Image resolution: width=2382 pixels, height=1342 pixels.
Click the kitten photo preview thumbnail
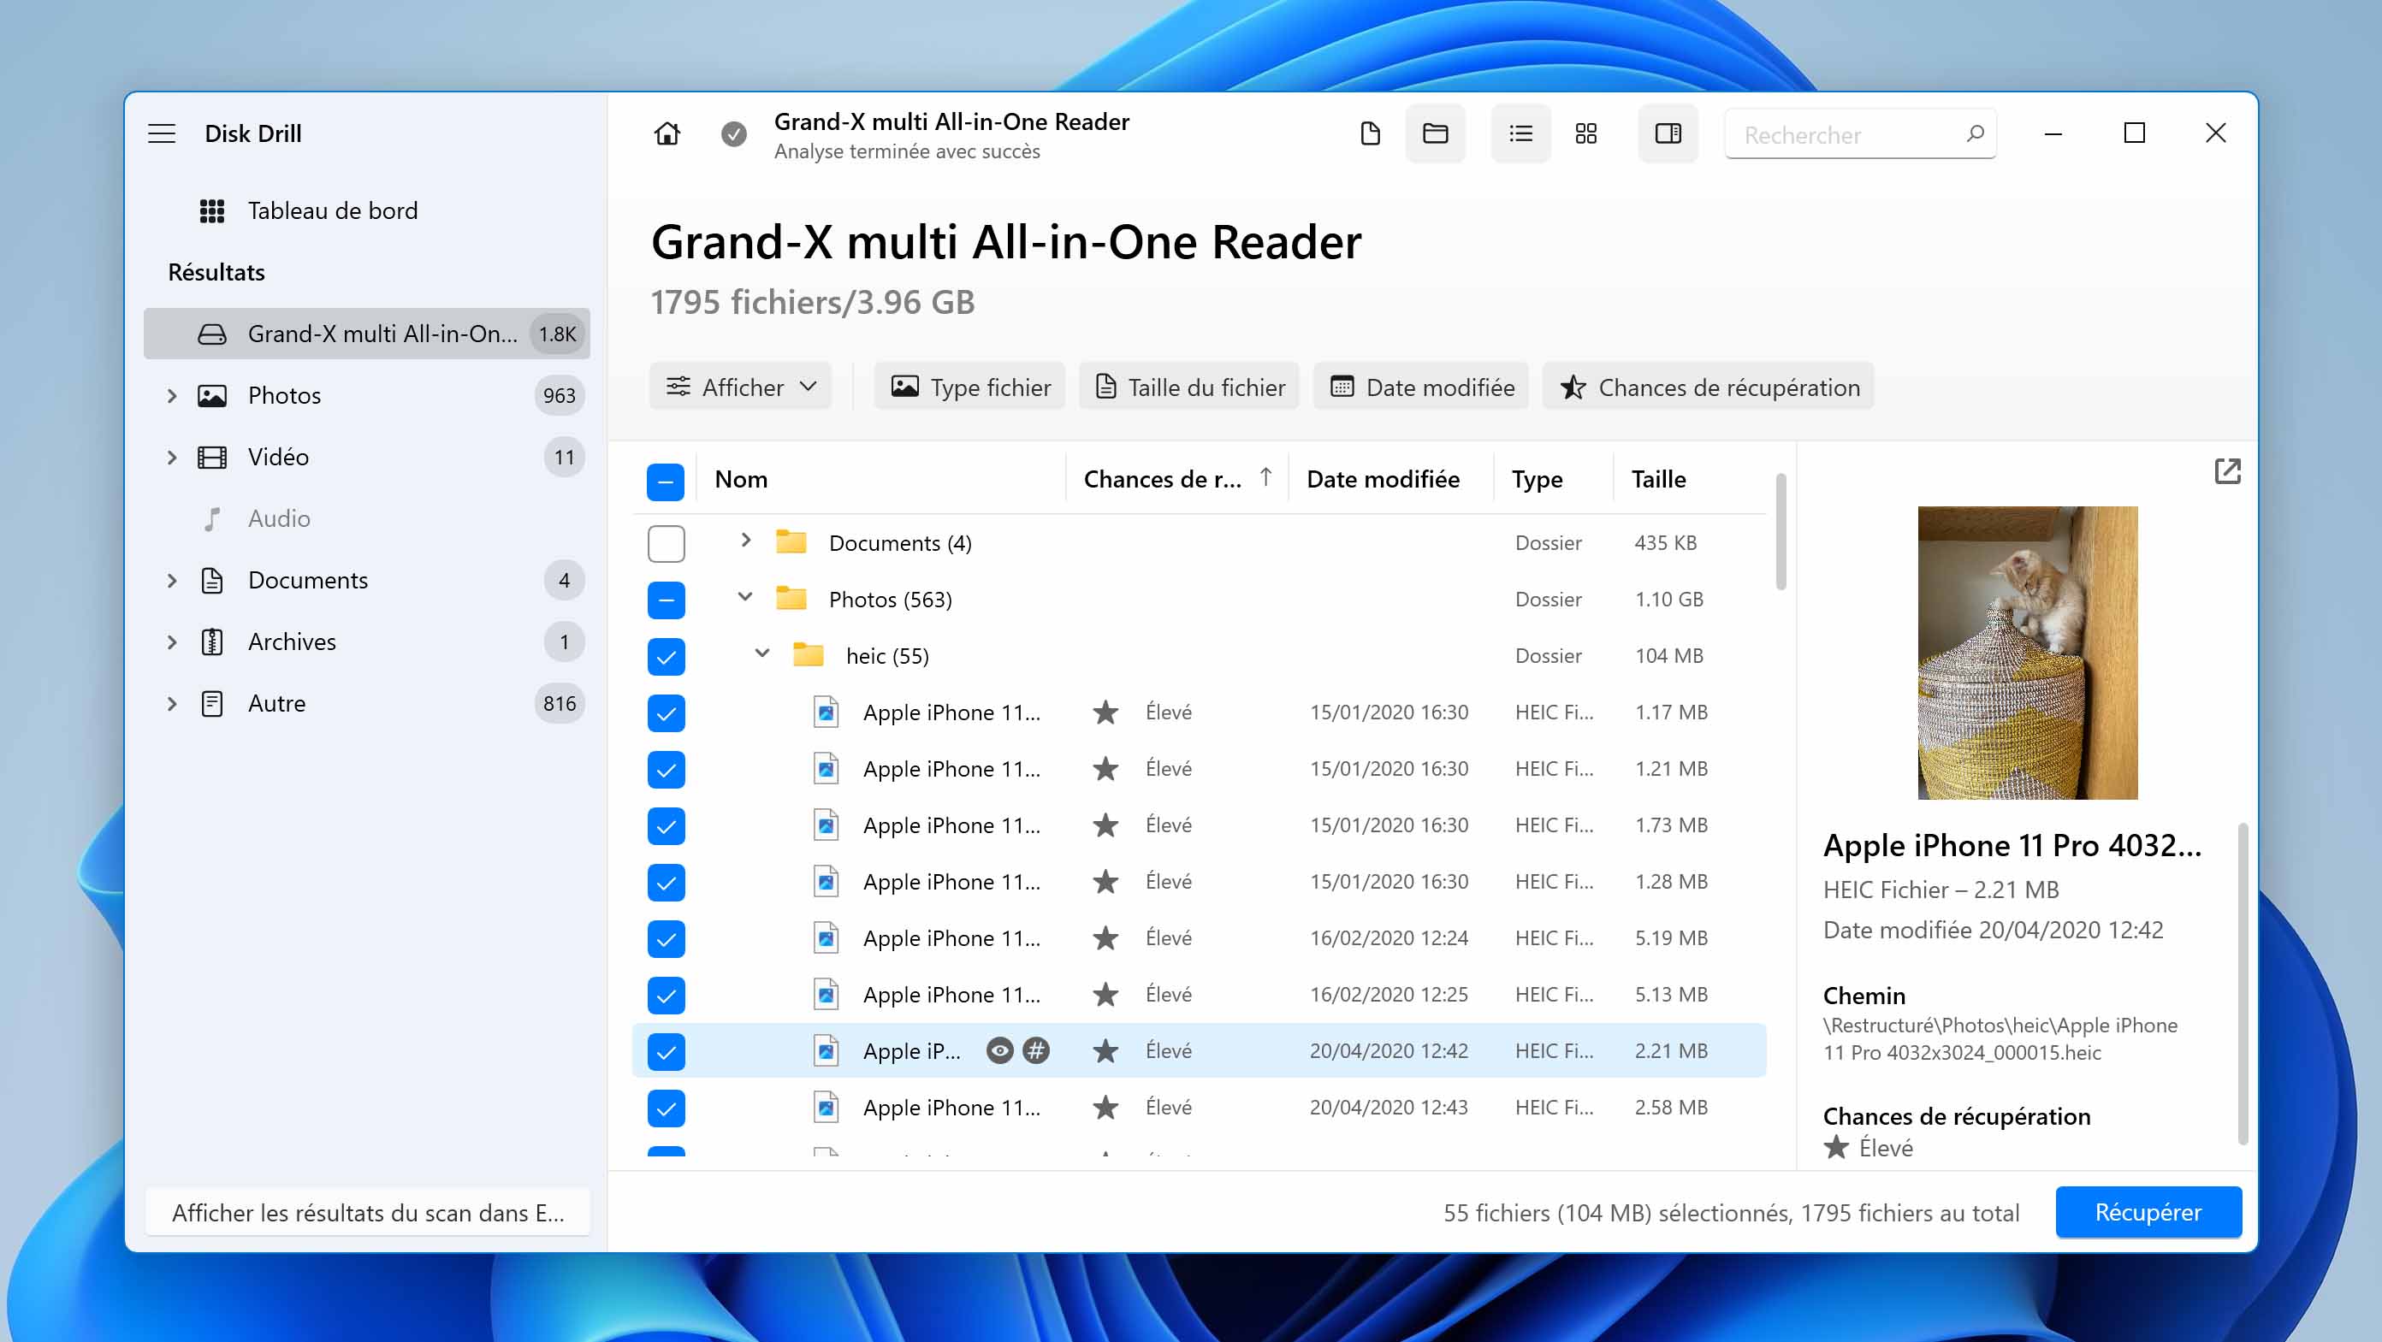[2027, 653]
